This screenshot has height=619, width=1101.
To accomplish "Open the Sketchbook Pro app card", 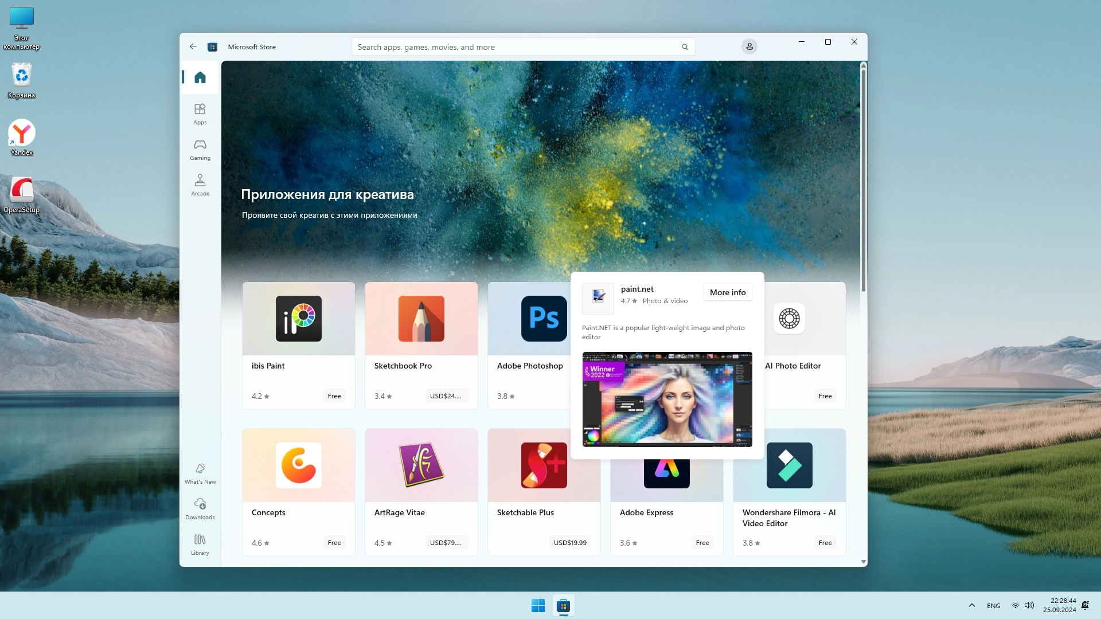I will point(421,345).
